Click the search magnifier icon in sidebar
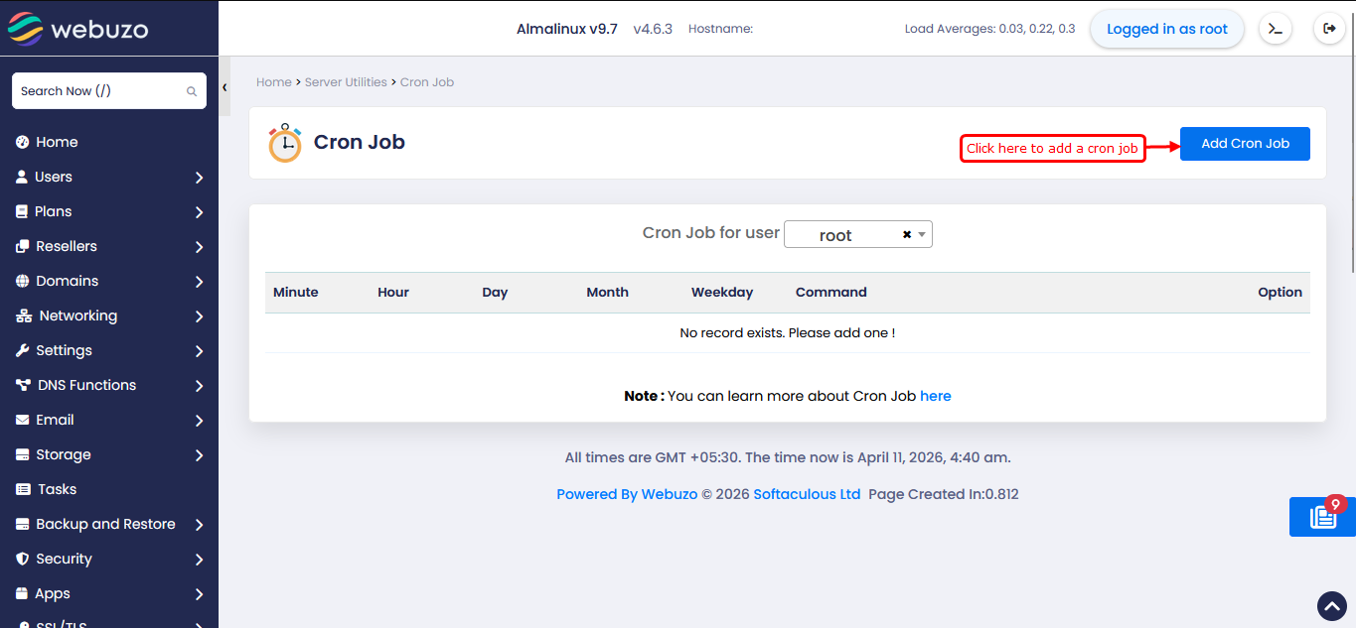This screenshot has height=628, width=1356. (192, 91)
